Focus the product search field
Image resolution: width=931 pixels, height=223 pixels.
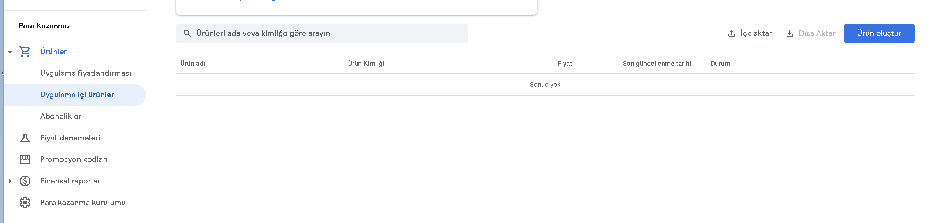(322, 34)
